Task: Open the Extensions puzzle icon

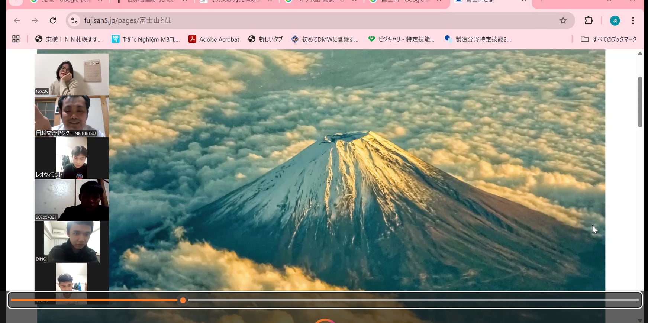Action: [x=589, y=20]
